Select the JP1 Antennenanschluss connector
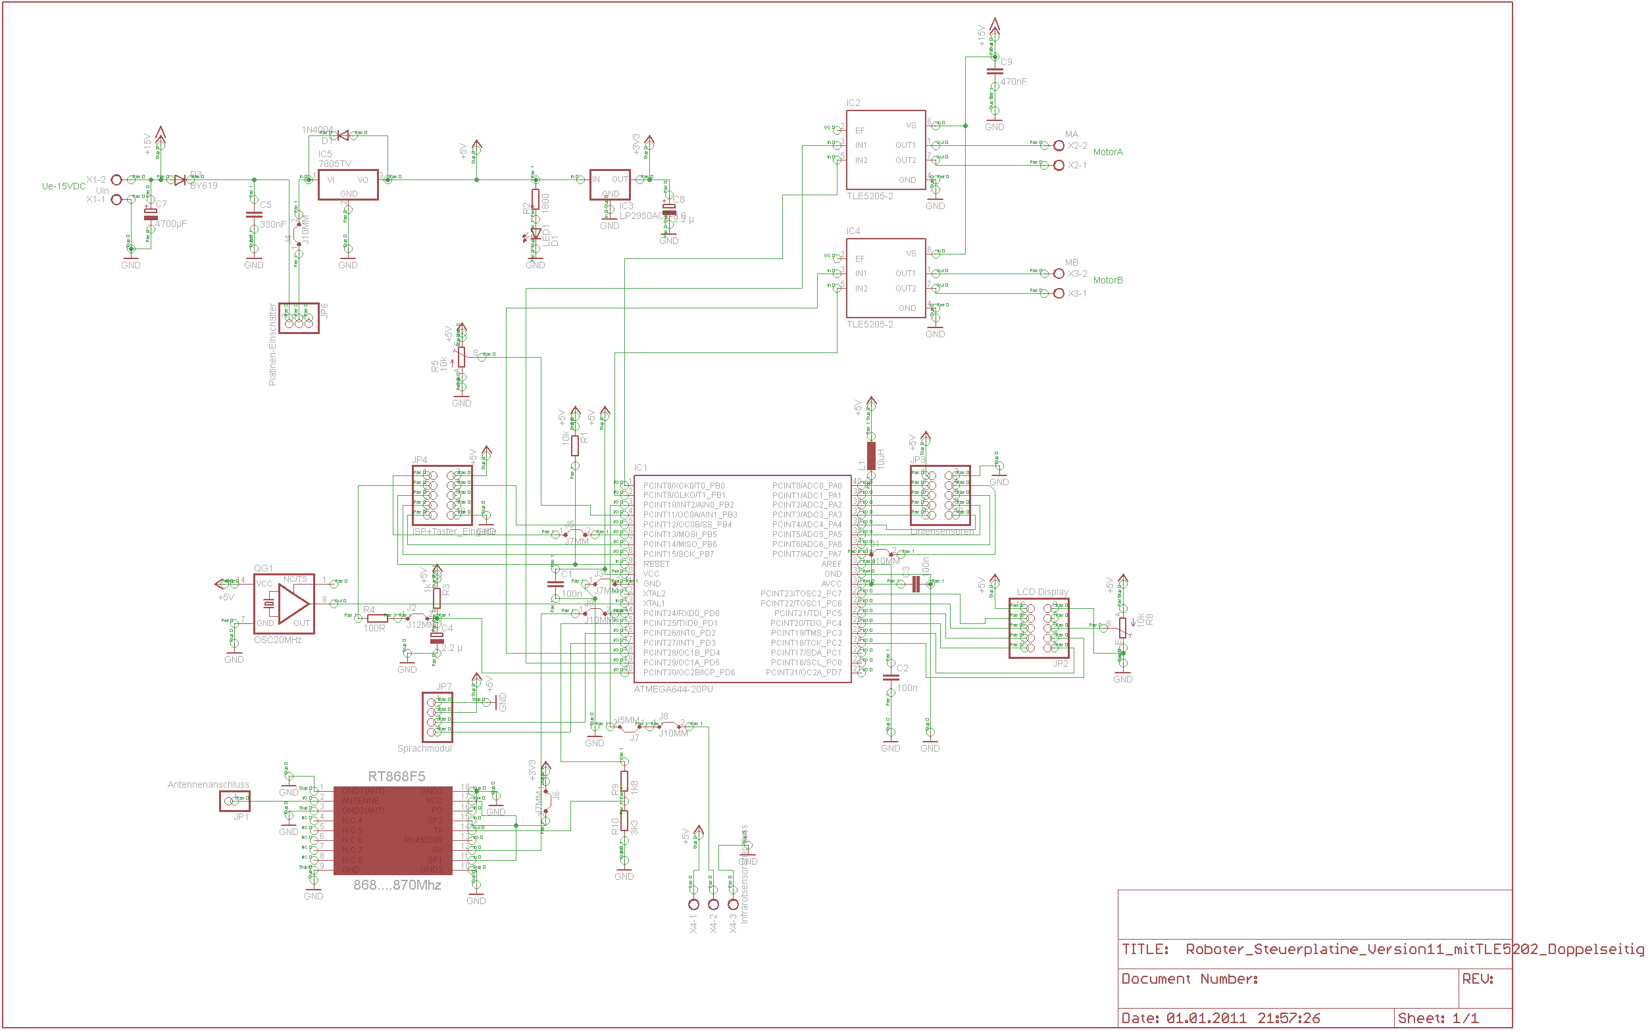 235,802
